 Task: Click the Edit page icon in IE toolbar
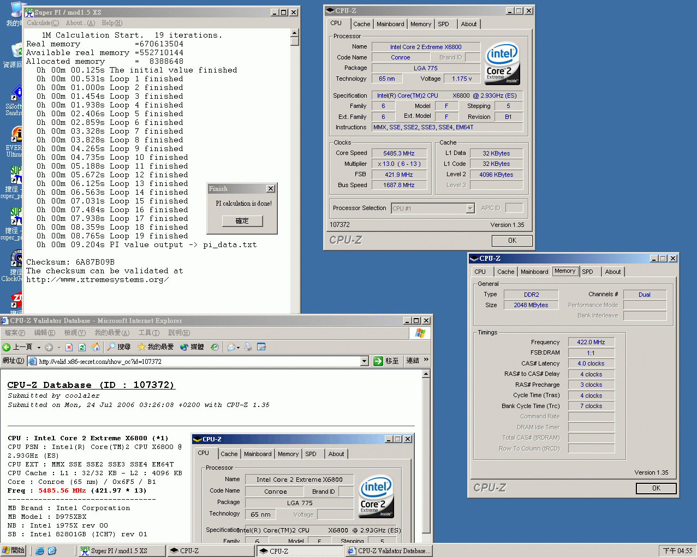click(261, 347)
